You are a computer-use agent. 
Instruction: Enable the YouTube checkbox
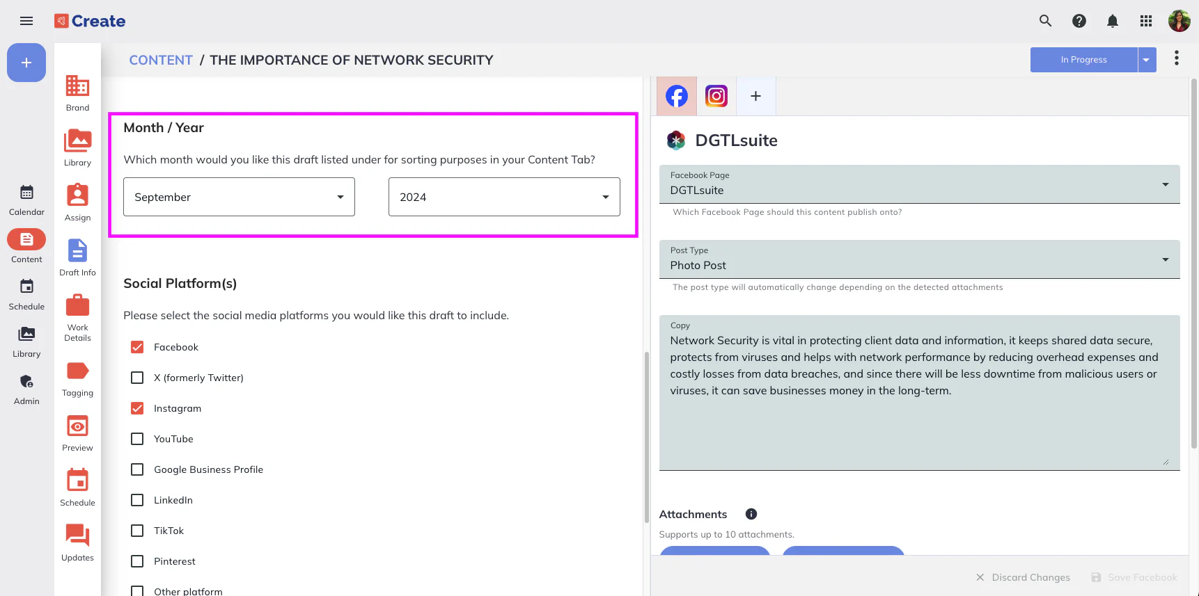click(137, 439)
